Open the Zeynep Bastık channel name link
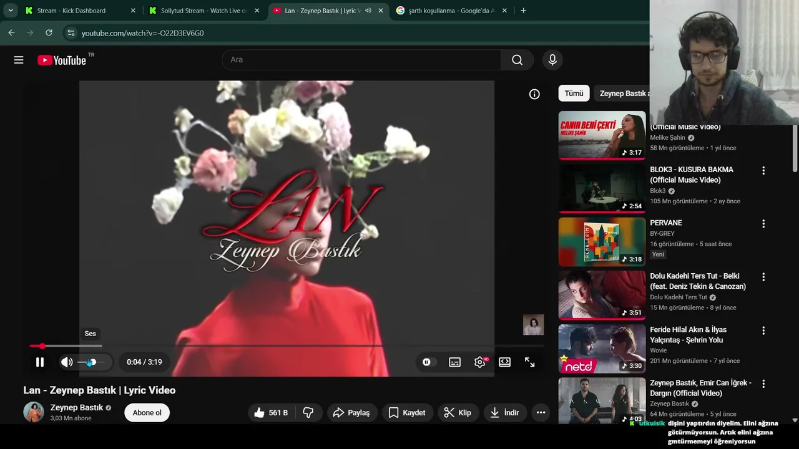The width and height of the screenshot is (799, 449). tap(77, 407)
